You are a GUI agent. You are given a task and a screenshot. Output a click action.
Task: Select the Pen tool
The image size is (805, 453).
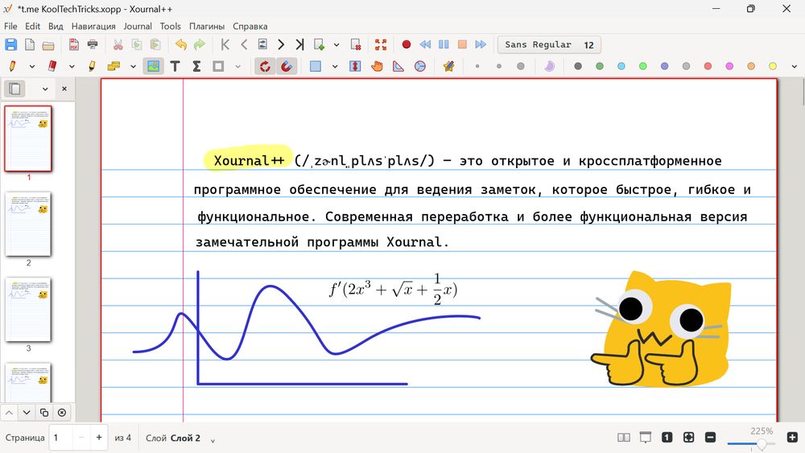pos(12,66)
